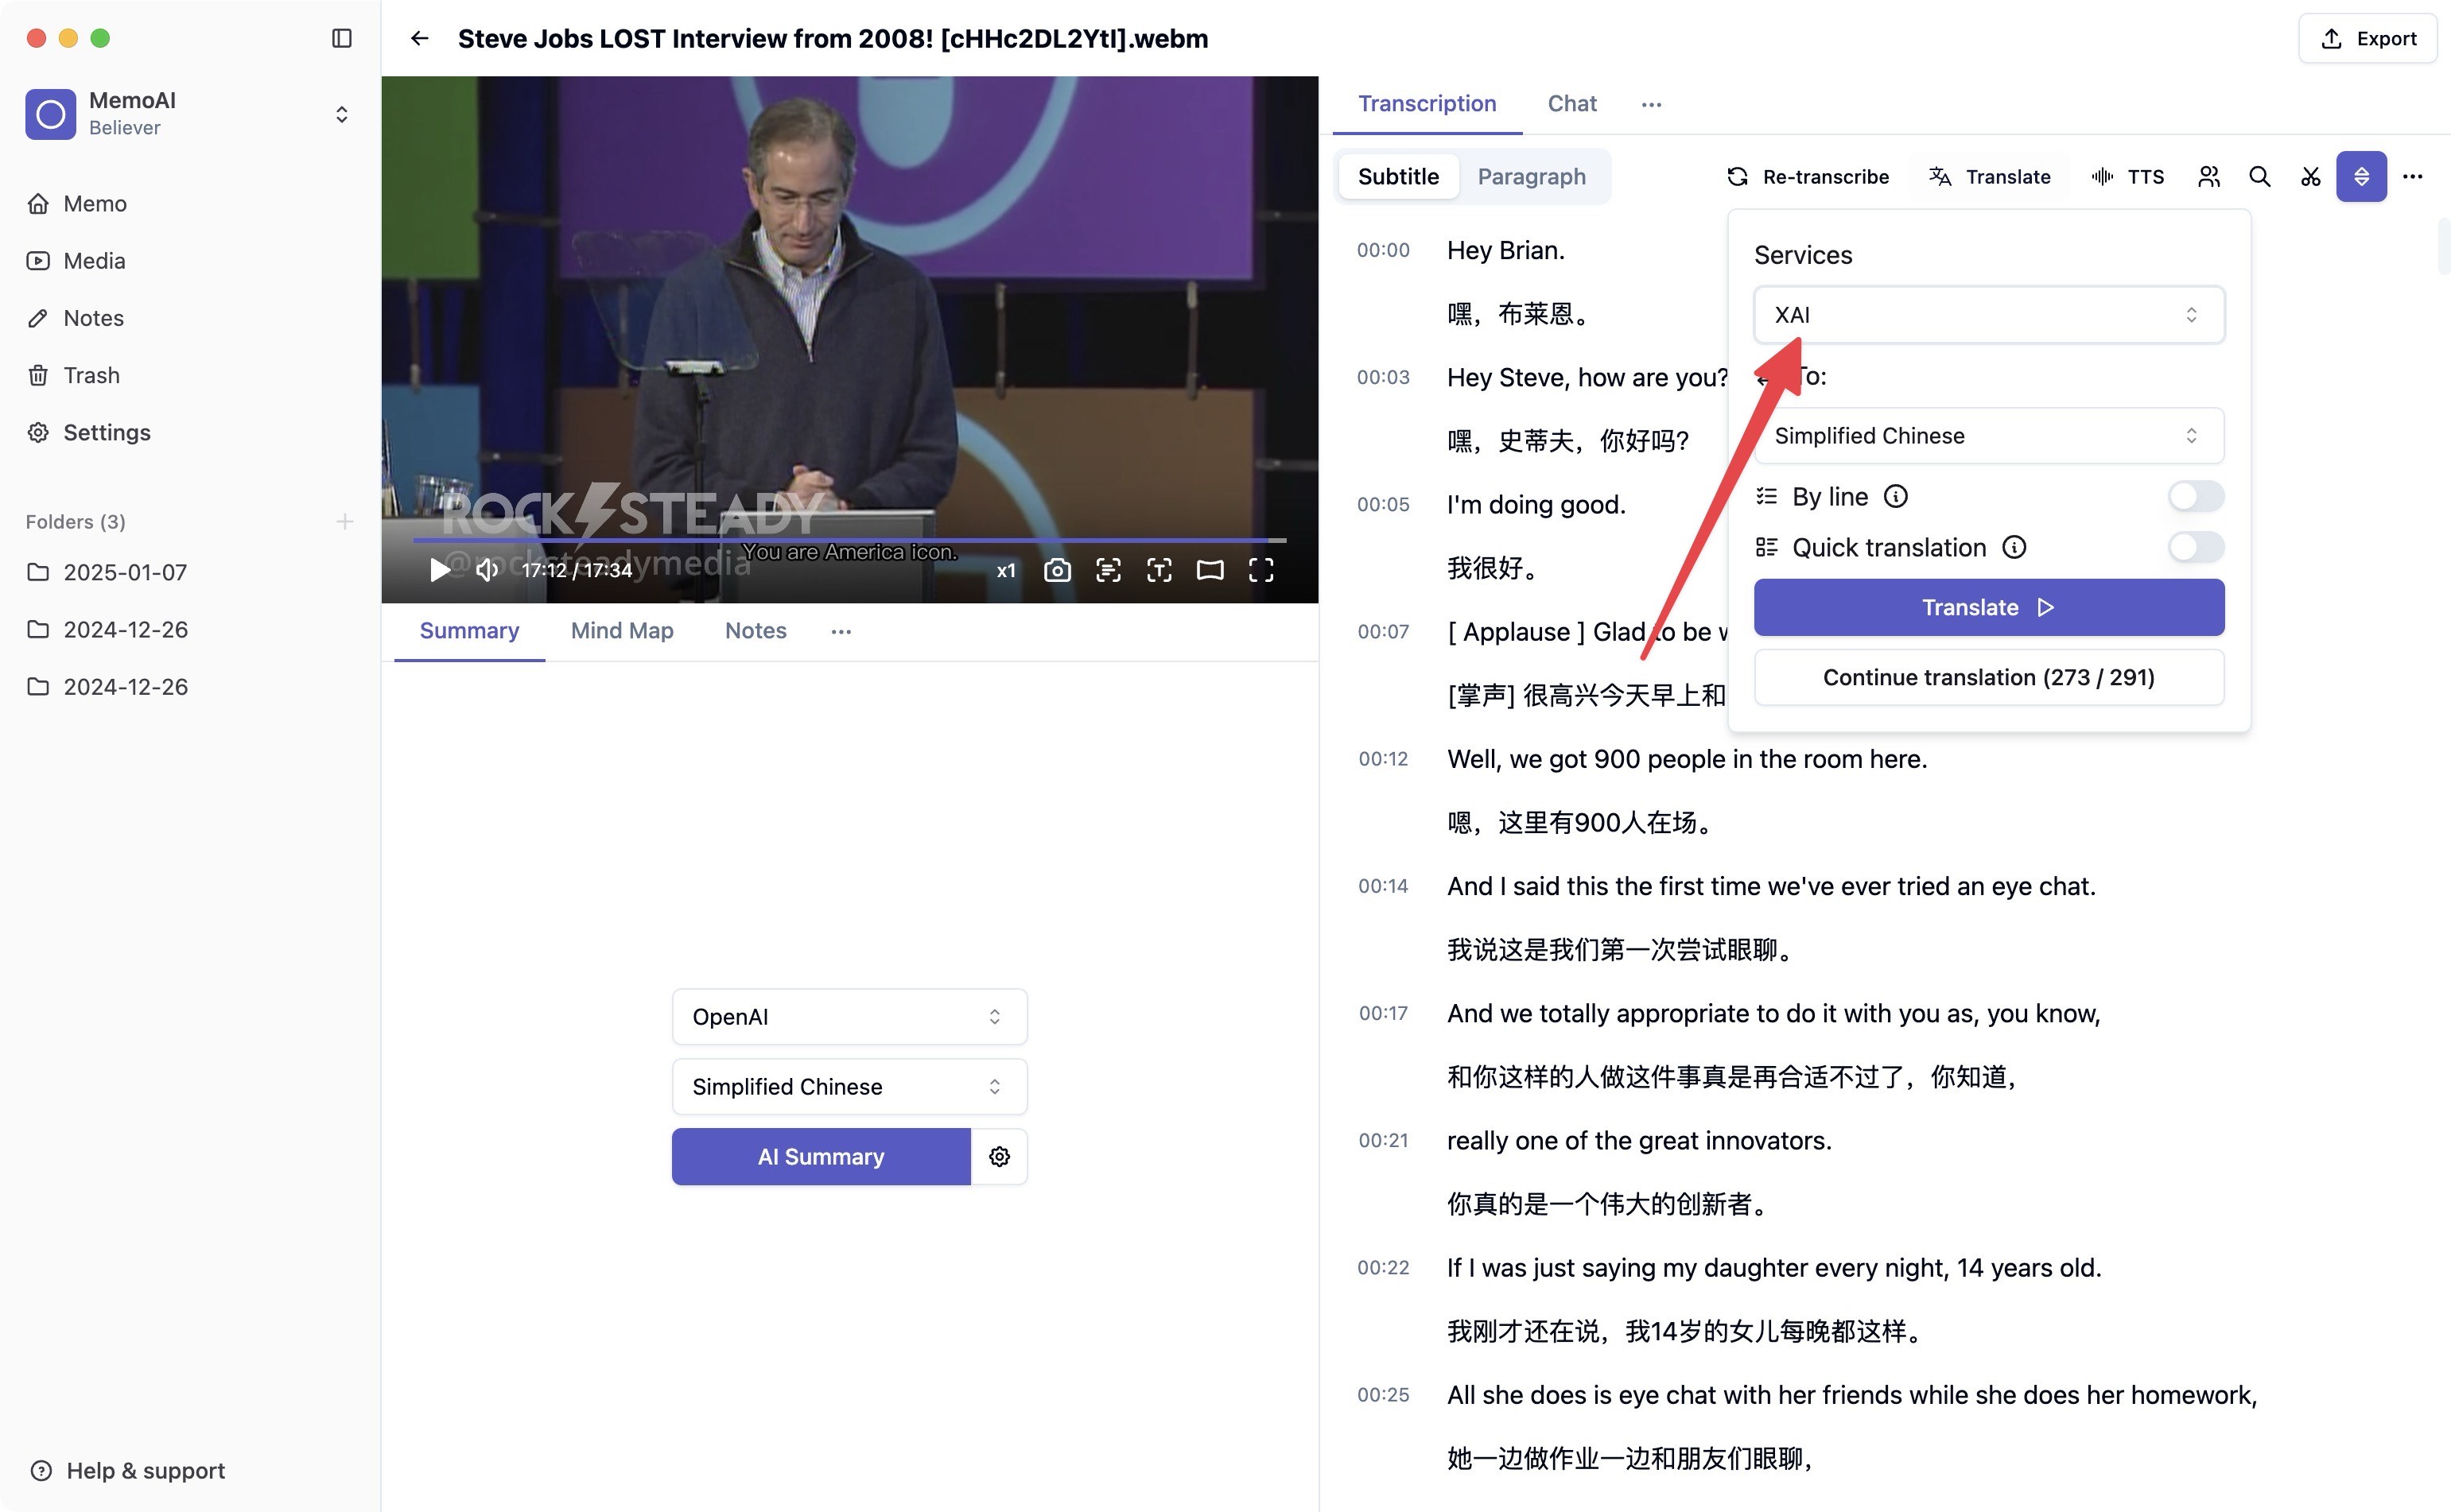Jump to the 00:12 timestamp

[x=1382, y=759]
